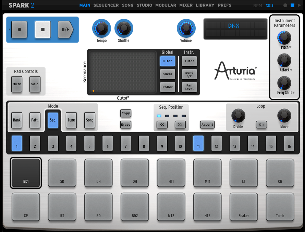Click the small record dot in the top bar
The image size is (305, 232).
click(x=285, y=5)
